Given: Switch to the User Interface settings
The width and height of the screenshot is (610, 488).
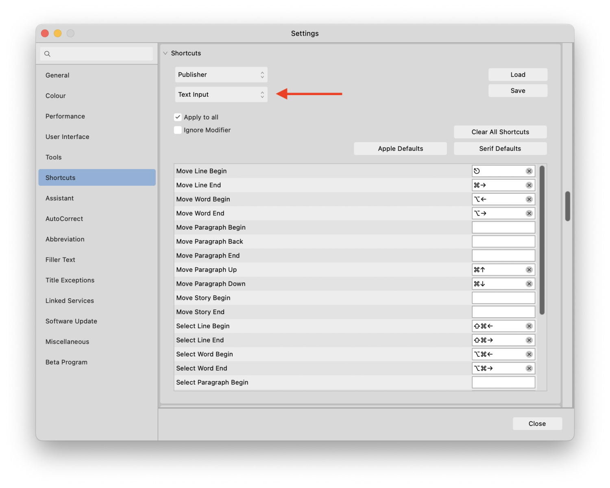Looking at the screenshot, I should pos(68,137).
